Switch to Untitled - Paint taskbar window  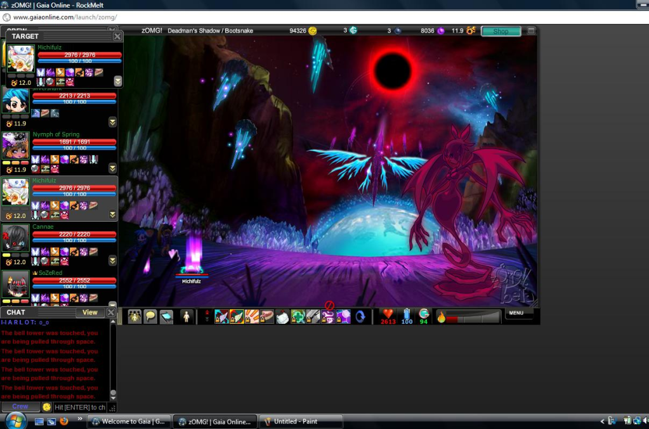[x=301, y=421]
